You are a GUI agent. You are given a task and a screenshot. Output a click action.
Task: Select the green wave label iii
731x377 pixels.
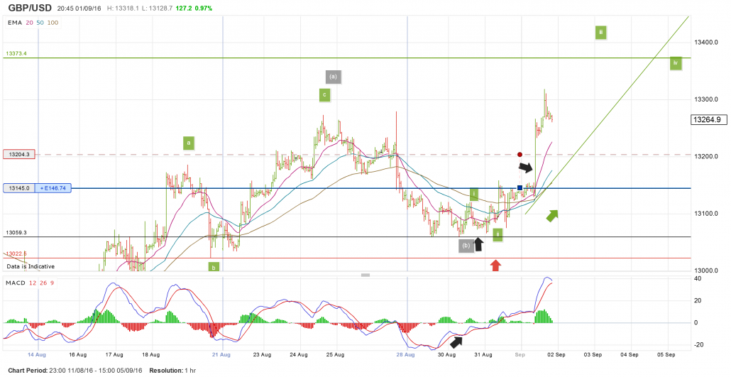coord(600,32)
